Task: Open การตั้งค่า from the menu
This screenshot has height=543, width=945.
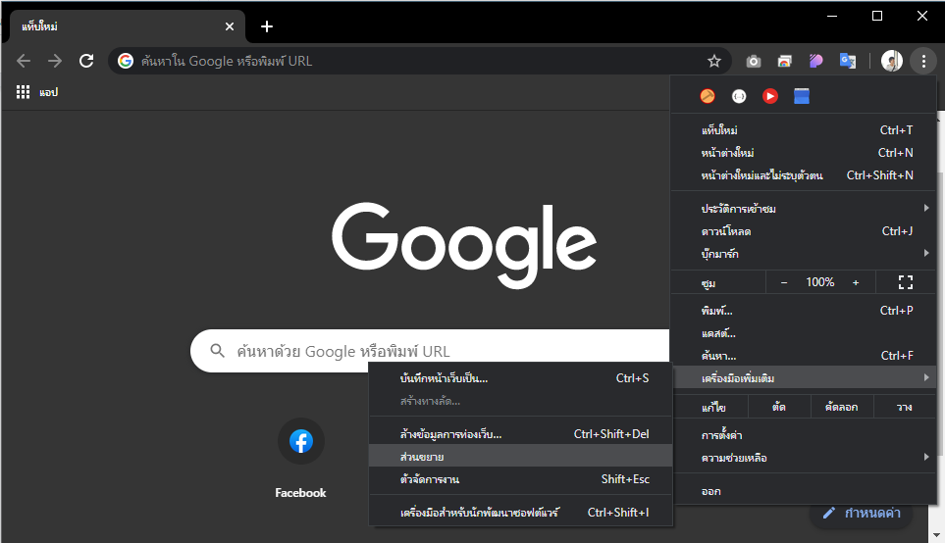Action: (x=804, y=435)
